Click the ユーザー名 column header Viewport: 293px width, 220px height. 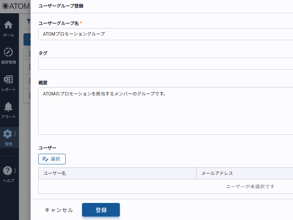pos(117,173)
